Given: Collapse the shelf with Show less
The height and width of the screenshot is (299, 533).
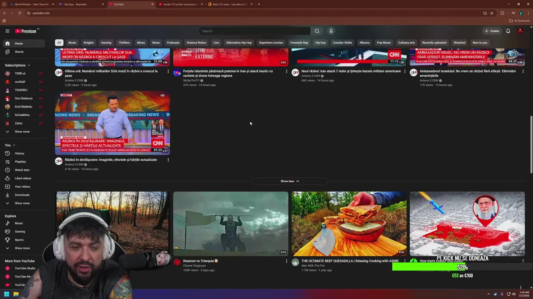Looking at the screenshot, I should 290,181.
